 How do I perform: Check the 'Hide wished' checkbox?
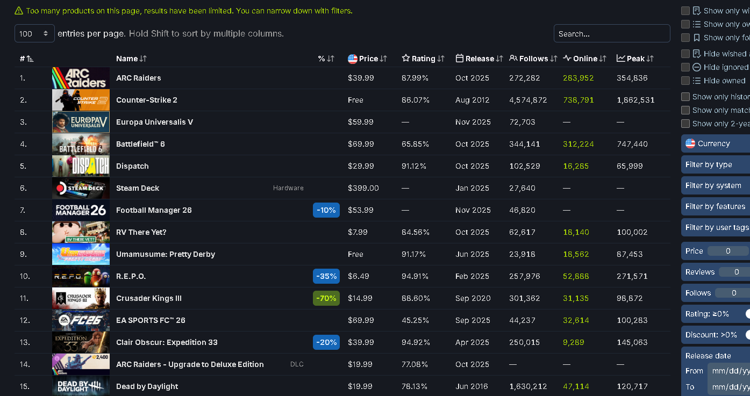point(685,54)
